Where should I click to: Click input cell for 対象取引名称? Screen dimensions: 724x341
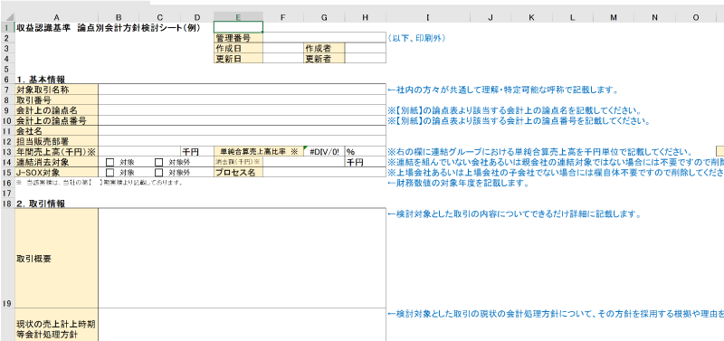[242, 90]
